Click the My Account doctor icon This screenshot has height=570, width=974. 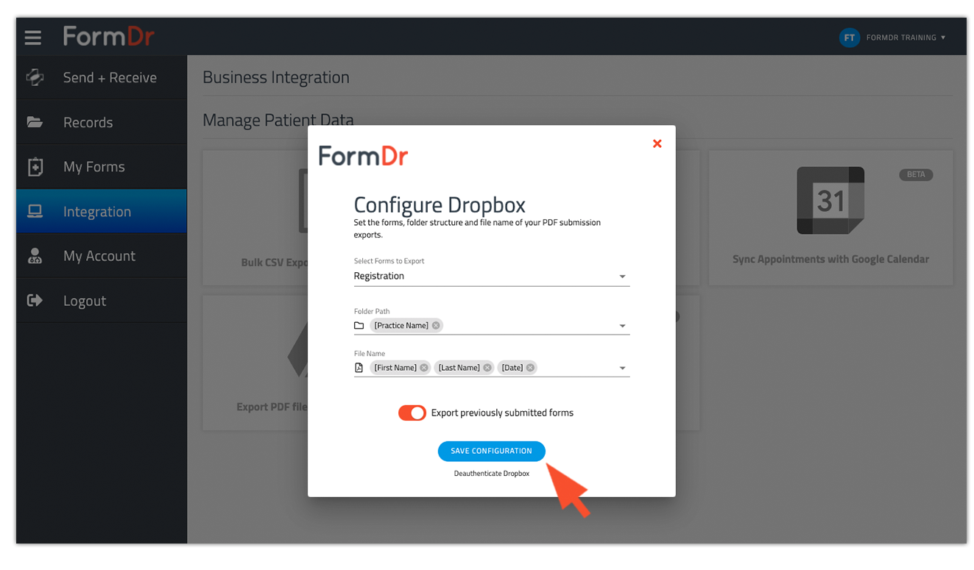[35, 256]
